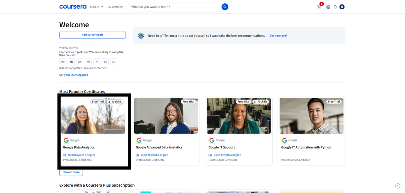
Task: Click the blue search magnifier button
Action: tap(225, 7)
